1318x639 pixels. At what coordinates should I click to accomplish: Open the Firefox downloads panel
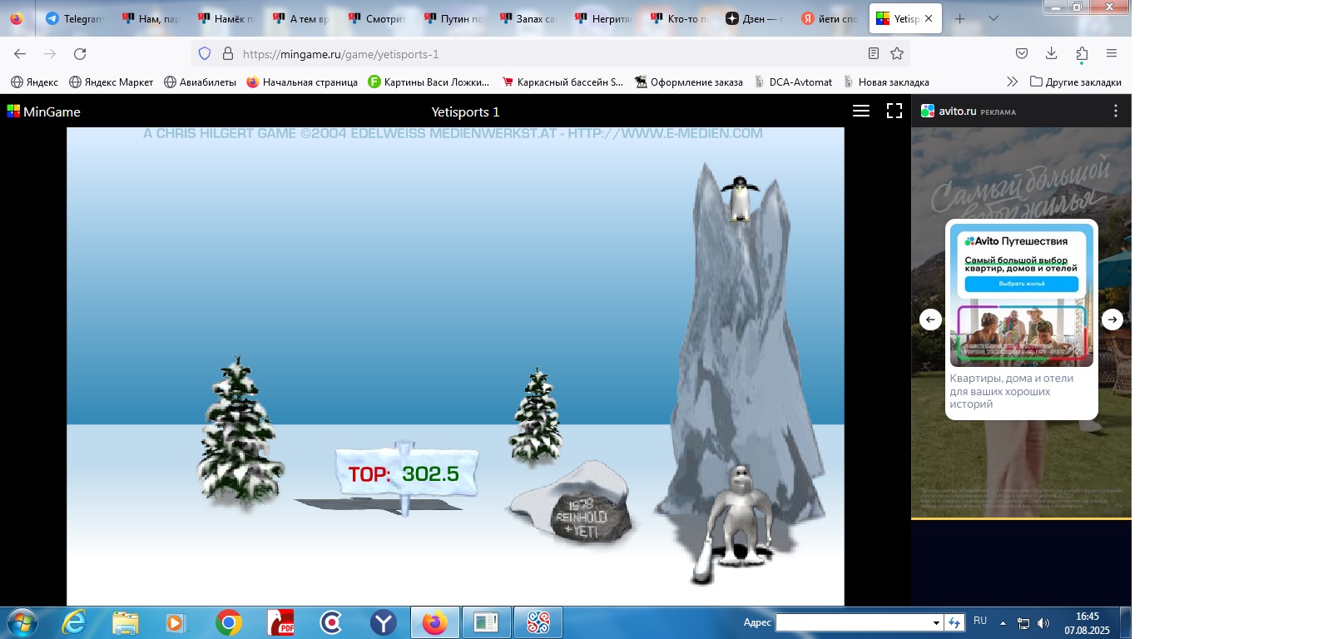(x=1052, y=54)
